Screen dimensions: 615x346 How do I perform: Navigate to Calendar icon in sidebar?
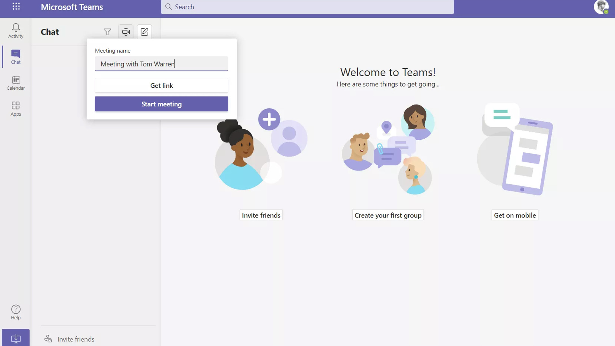pyautogui.click(x=16, y=82)
